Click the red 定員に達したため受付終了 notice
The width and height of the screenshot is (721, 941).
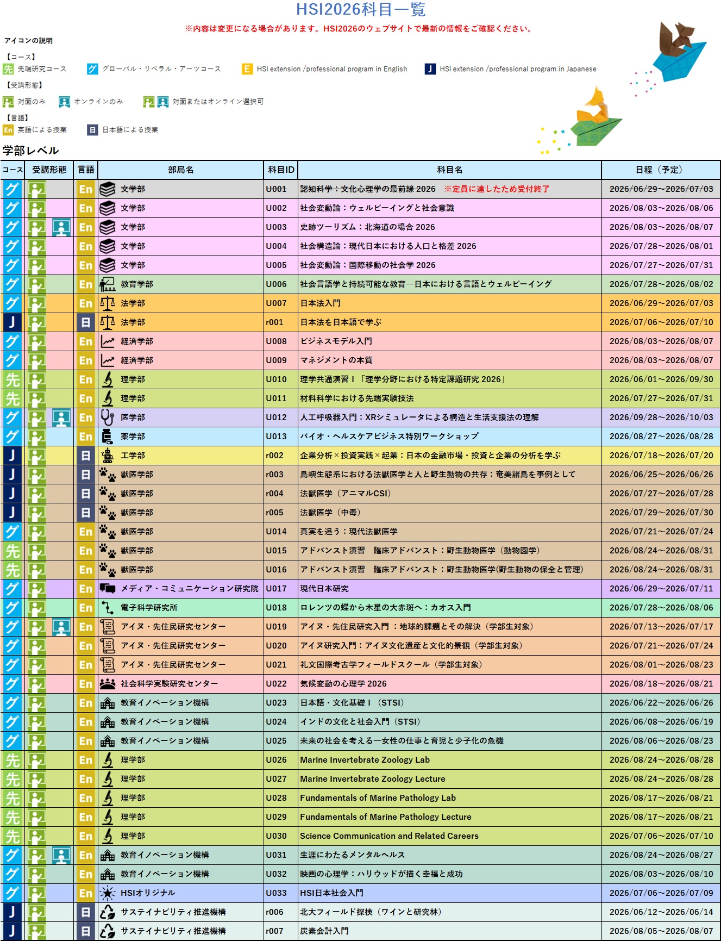[x=497, y=189]
